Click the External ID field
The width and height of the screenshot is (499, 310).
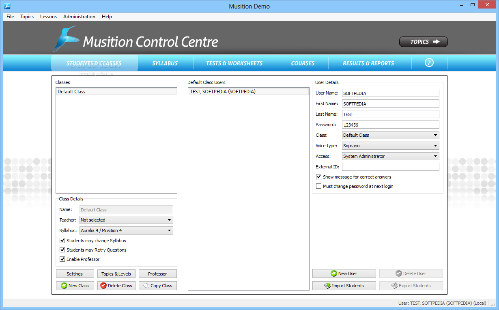[x=390, y=167]
